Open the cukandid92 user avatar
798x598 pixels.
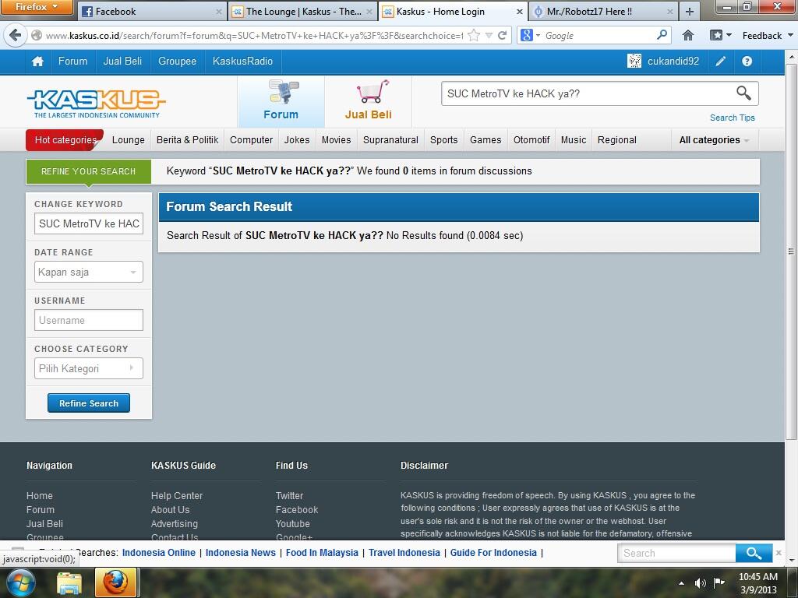634,61
